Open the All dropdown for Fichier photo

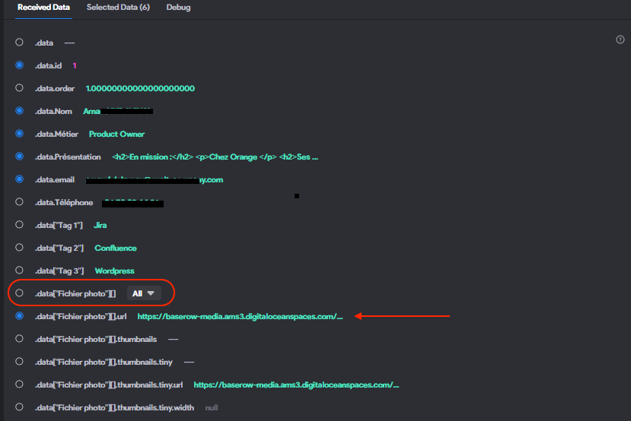[144, 293]
